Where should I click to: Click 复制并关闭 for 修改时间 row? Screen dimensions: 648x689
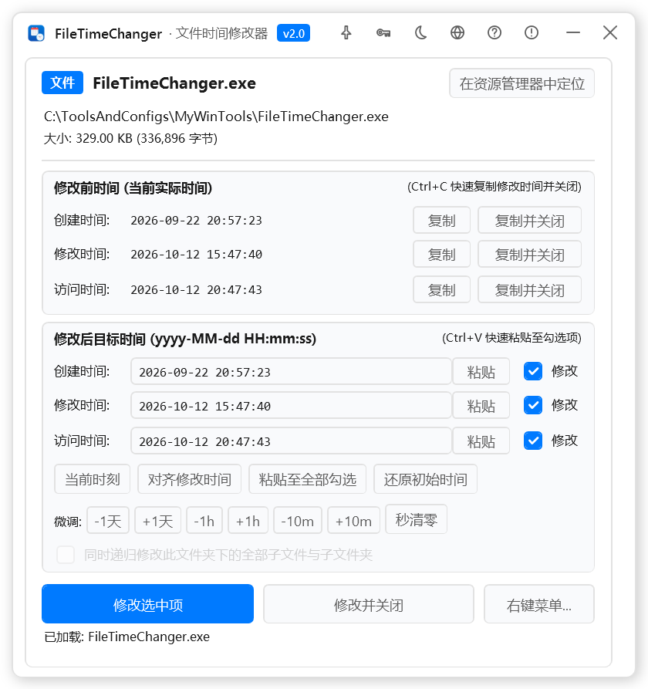point(529,254)
